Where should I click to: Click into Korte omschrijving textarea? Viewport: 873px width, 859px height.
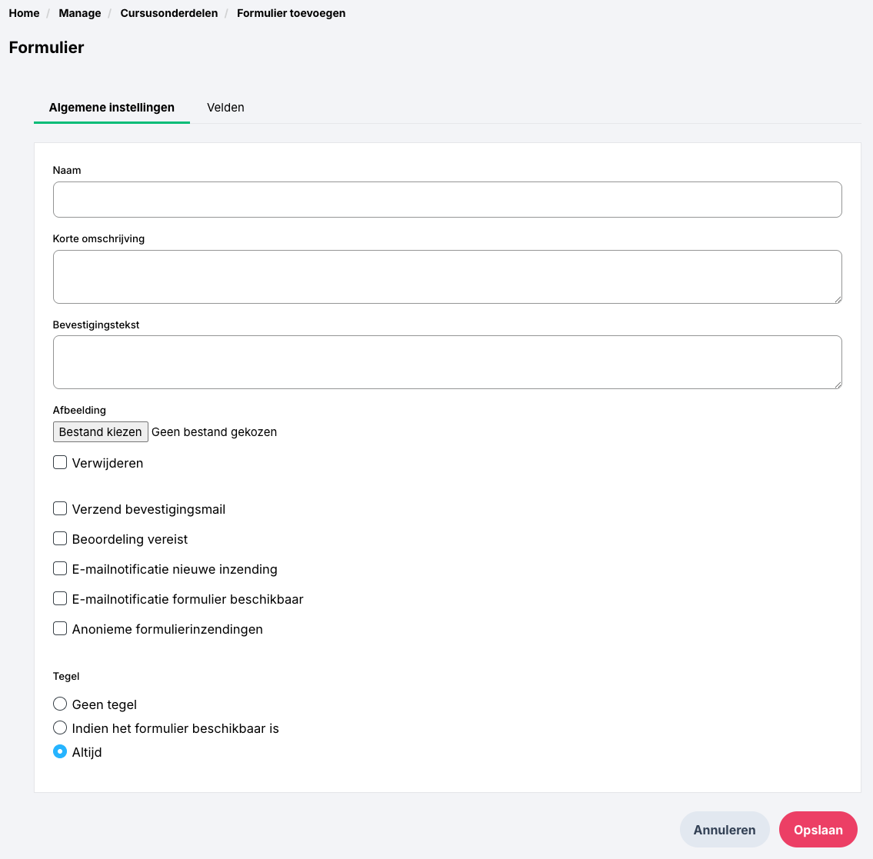click(447, 277)
